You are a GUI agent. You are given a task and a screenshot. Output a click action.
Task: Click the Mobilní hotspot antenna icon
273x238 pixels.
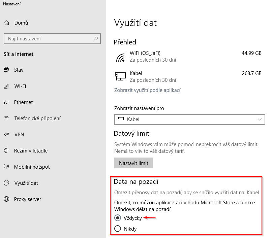(6, 167)
